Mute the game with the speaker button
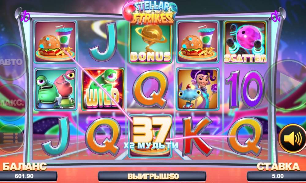This screenshot has width=306, height=183. click(292, 138)
